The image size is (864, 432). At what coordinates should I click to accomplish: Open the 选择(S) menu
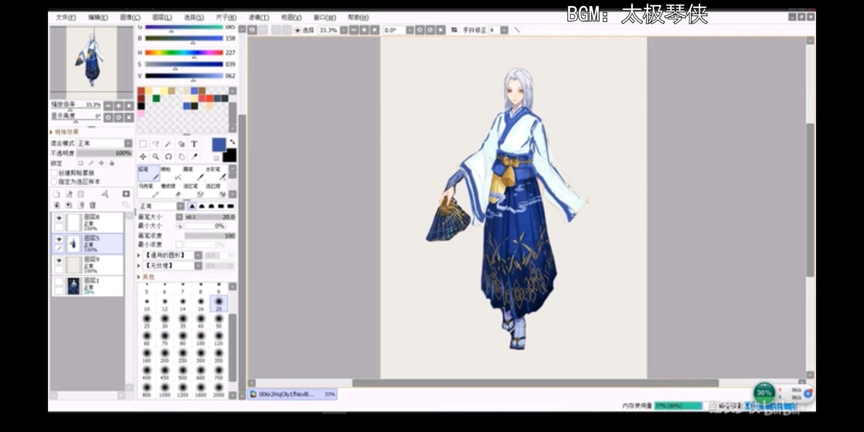(x=194, y=17)
